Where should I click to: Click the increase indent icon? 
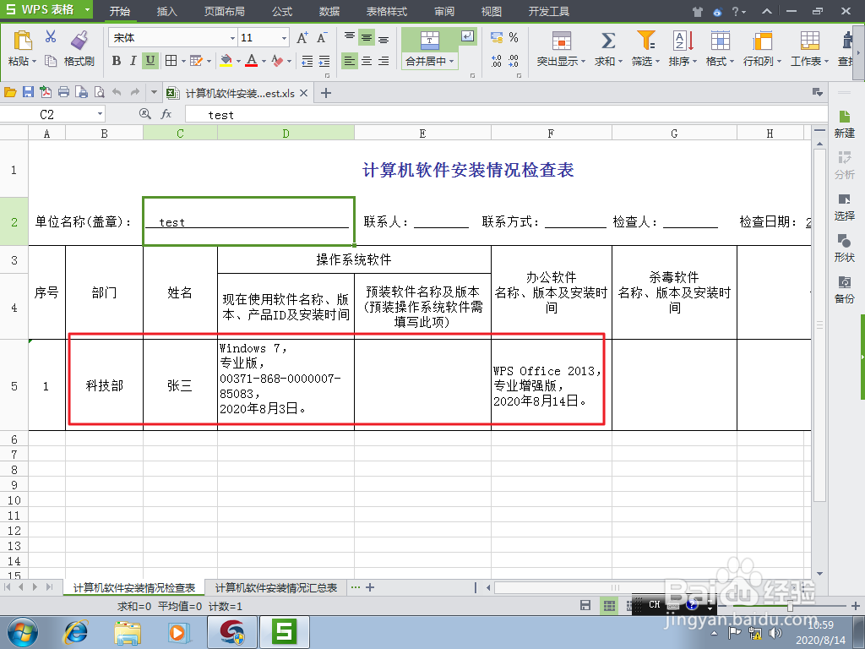[x=324, y=61]
